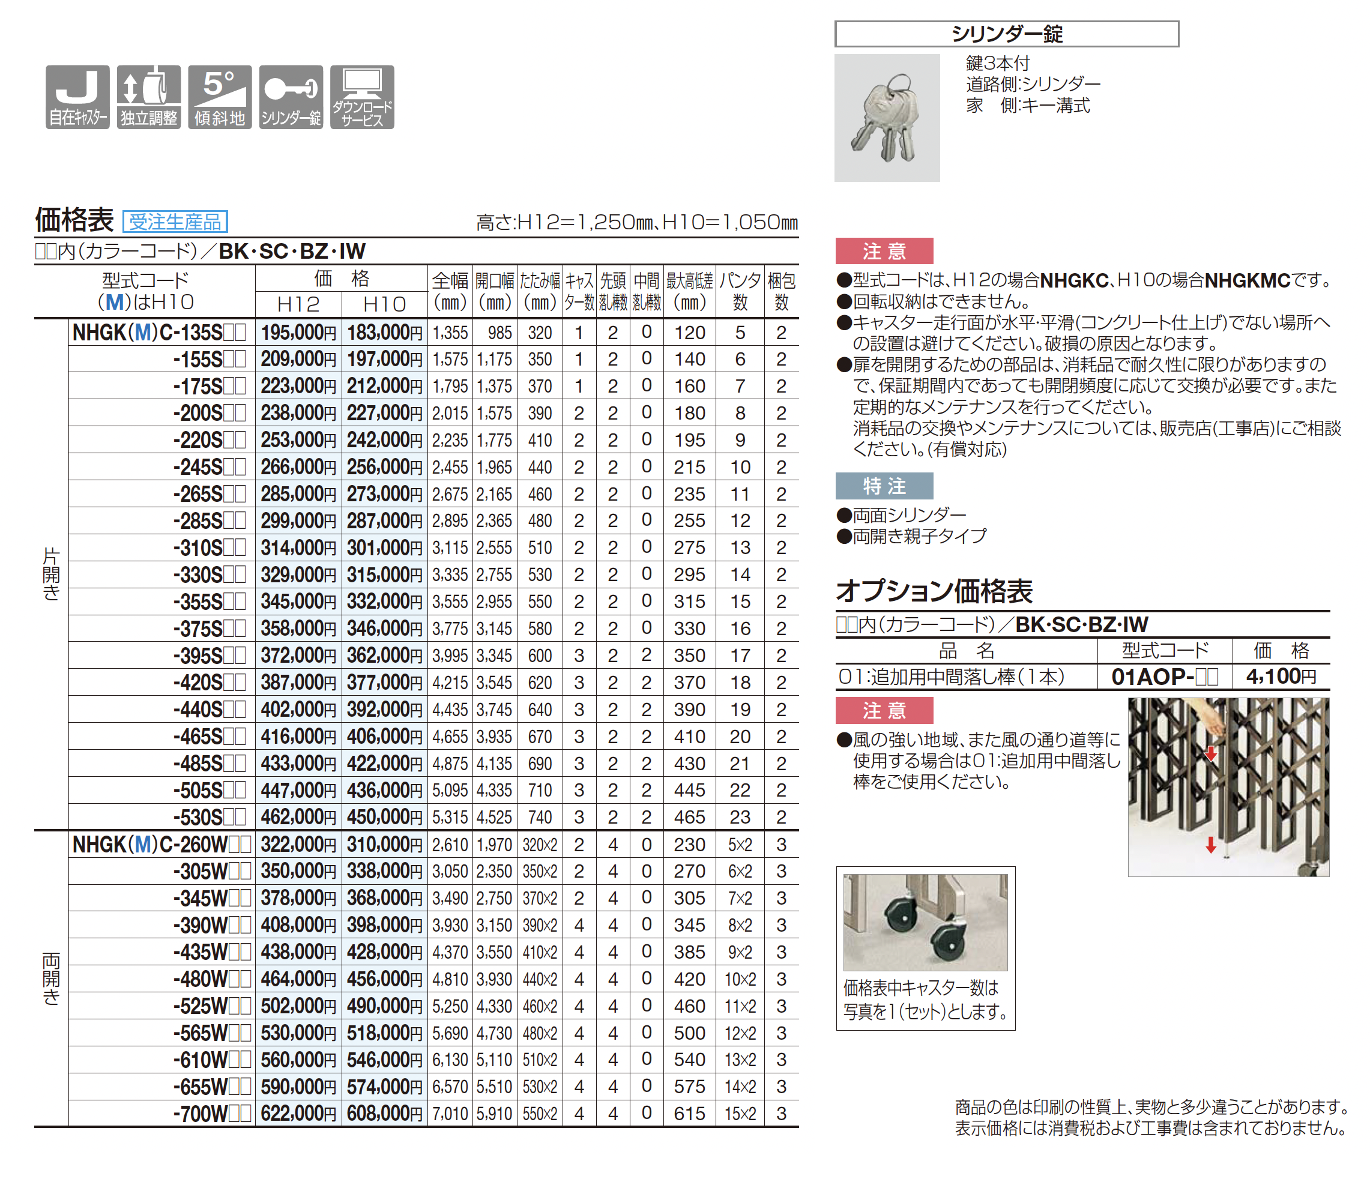Select the NHGK(M)C-135S model row

[x=158, y=333]
